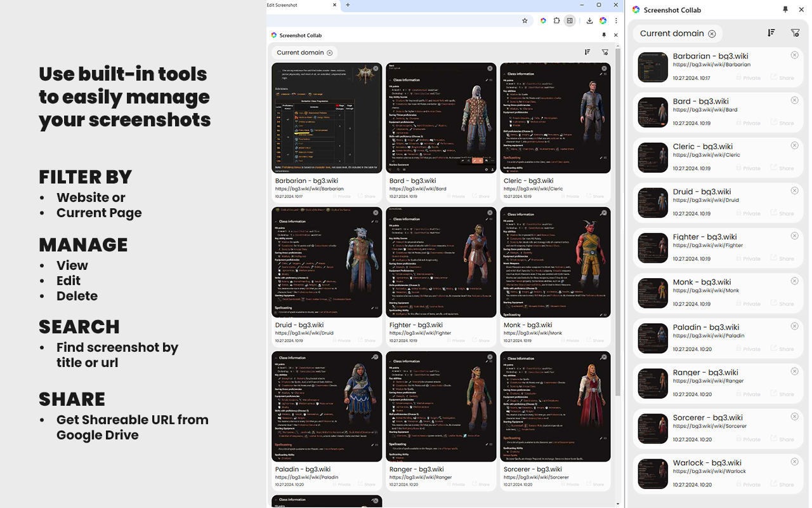Click URL https://bg3.wiki/wiki/Cleric in right list
The image size is (812, 508).
click(x=707, y=155)
